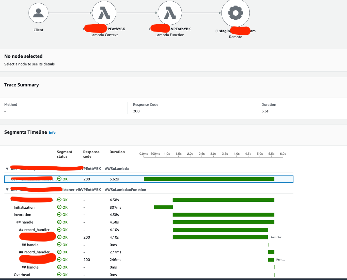Select the Lambda Context node icon
This screenshot has width=347, height=280.
tap(104, 13)
